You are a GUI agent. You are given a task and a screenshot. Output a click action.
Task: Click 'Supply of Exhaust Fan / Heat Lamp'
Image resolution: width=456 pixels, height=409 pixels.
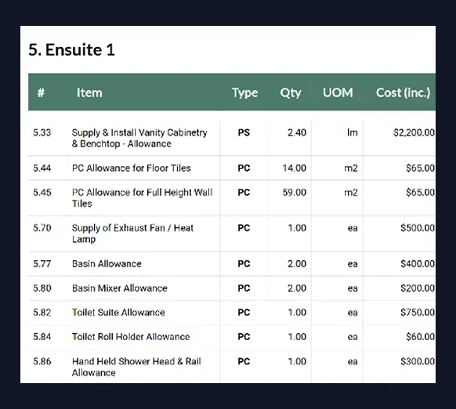(132, 233)
